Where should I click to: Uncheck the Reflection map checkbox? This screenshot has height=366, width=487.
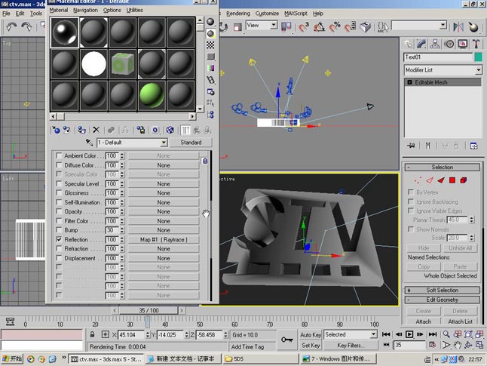[x=59, y=239]
